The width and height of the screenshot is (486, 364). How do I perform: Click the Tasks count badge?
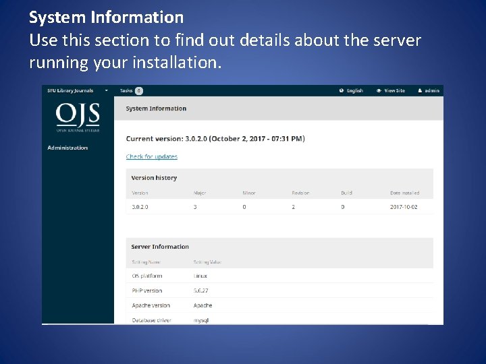pos(139,91)
